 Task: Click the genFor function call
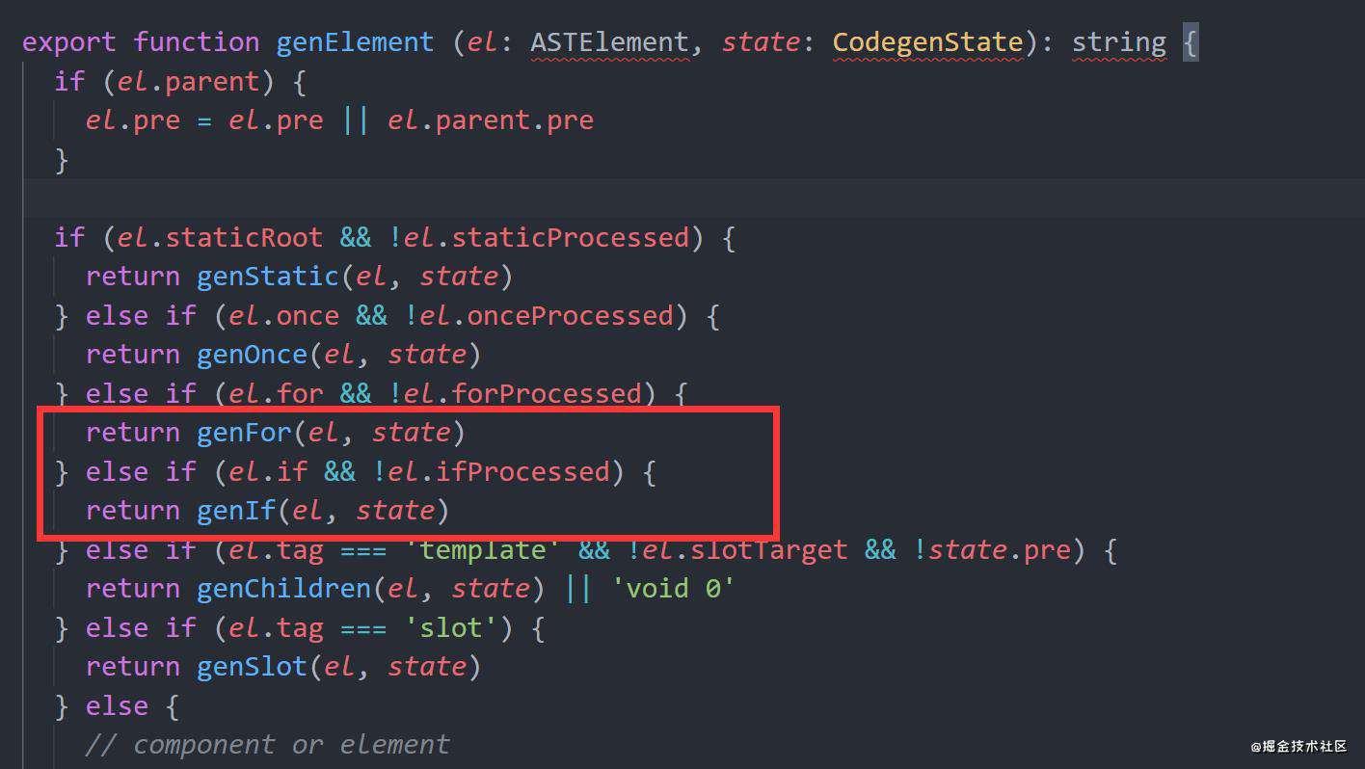click(245, 433)
